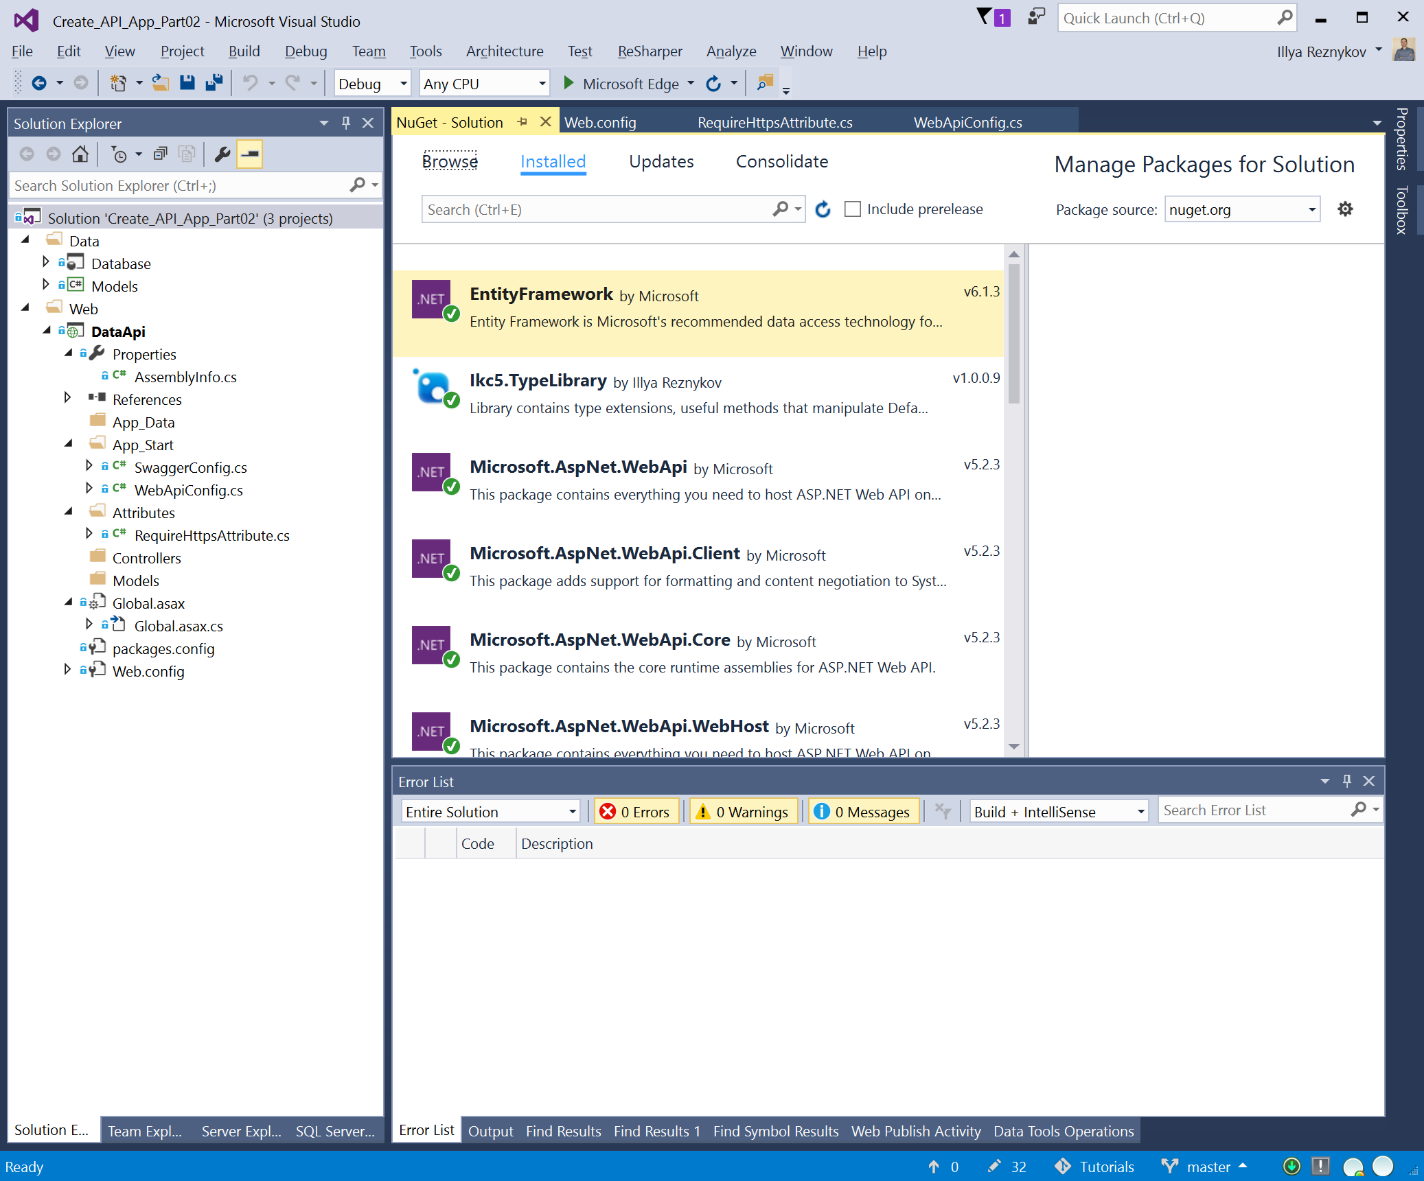
Task: Click the NuGet settings gear icon
Action: tap(1345, 209)
